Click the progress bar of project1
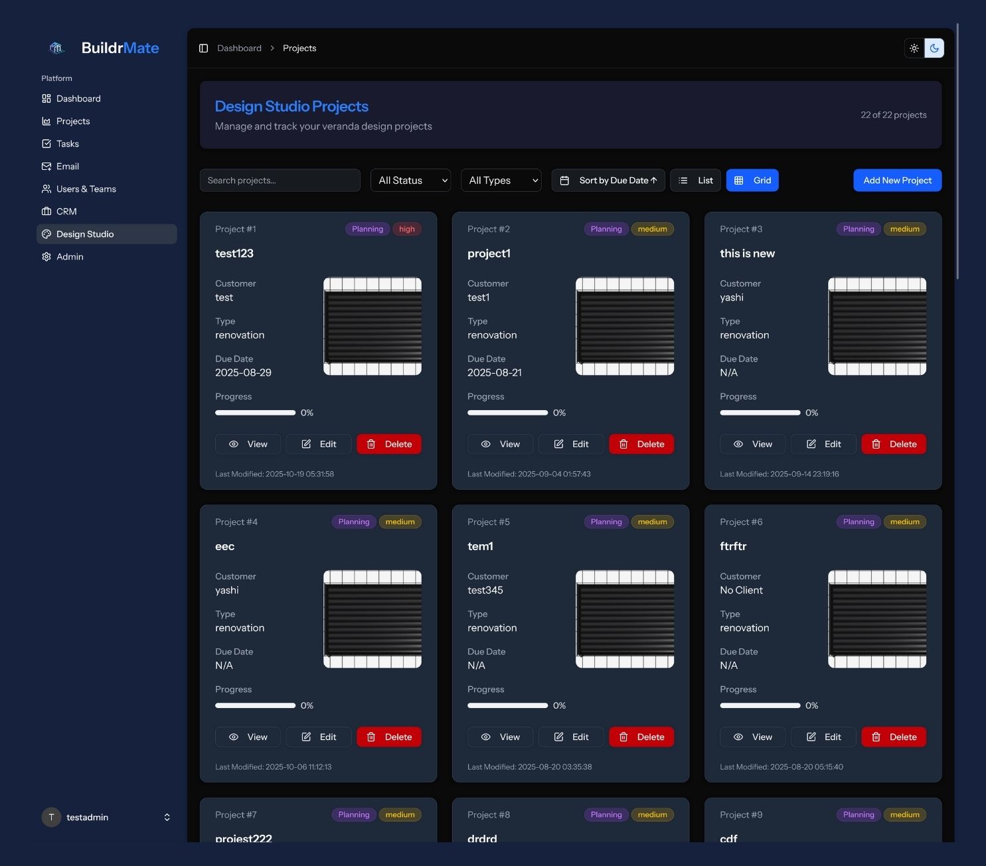Viewport: 986px width, 866px height. pos(507,412)
